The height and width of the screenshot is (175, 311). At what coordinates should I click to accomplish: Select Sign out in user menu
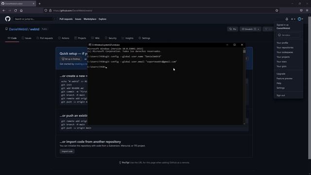tap(281, 95)
